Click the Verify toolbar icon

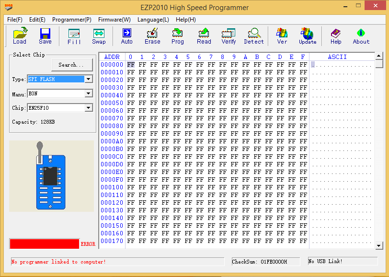click(x=229, y=36)
